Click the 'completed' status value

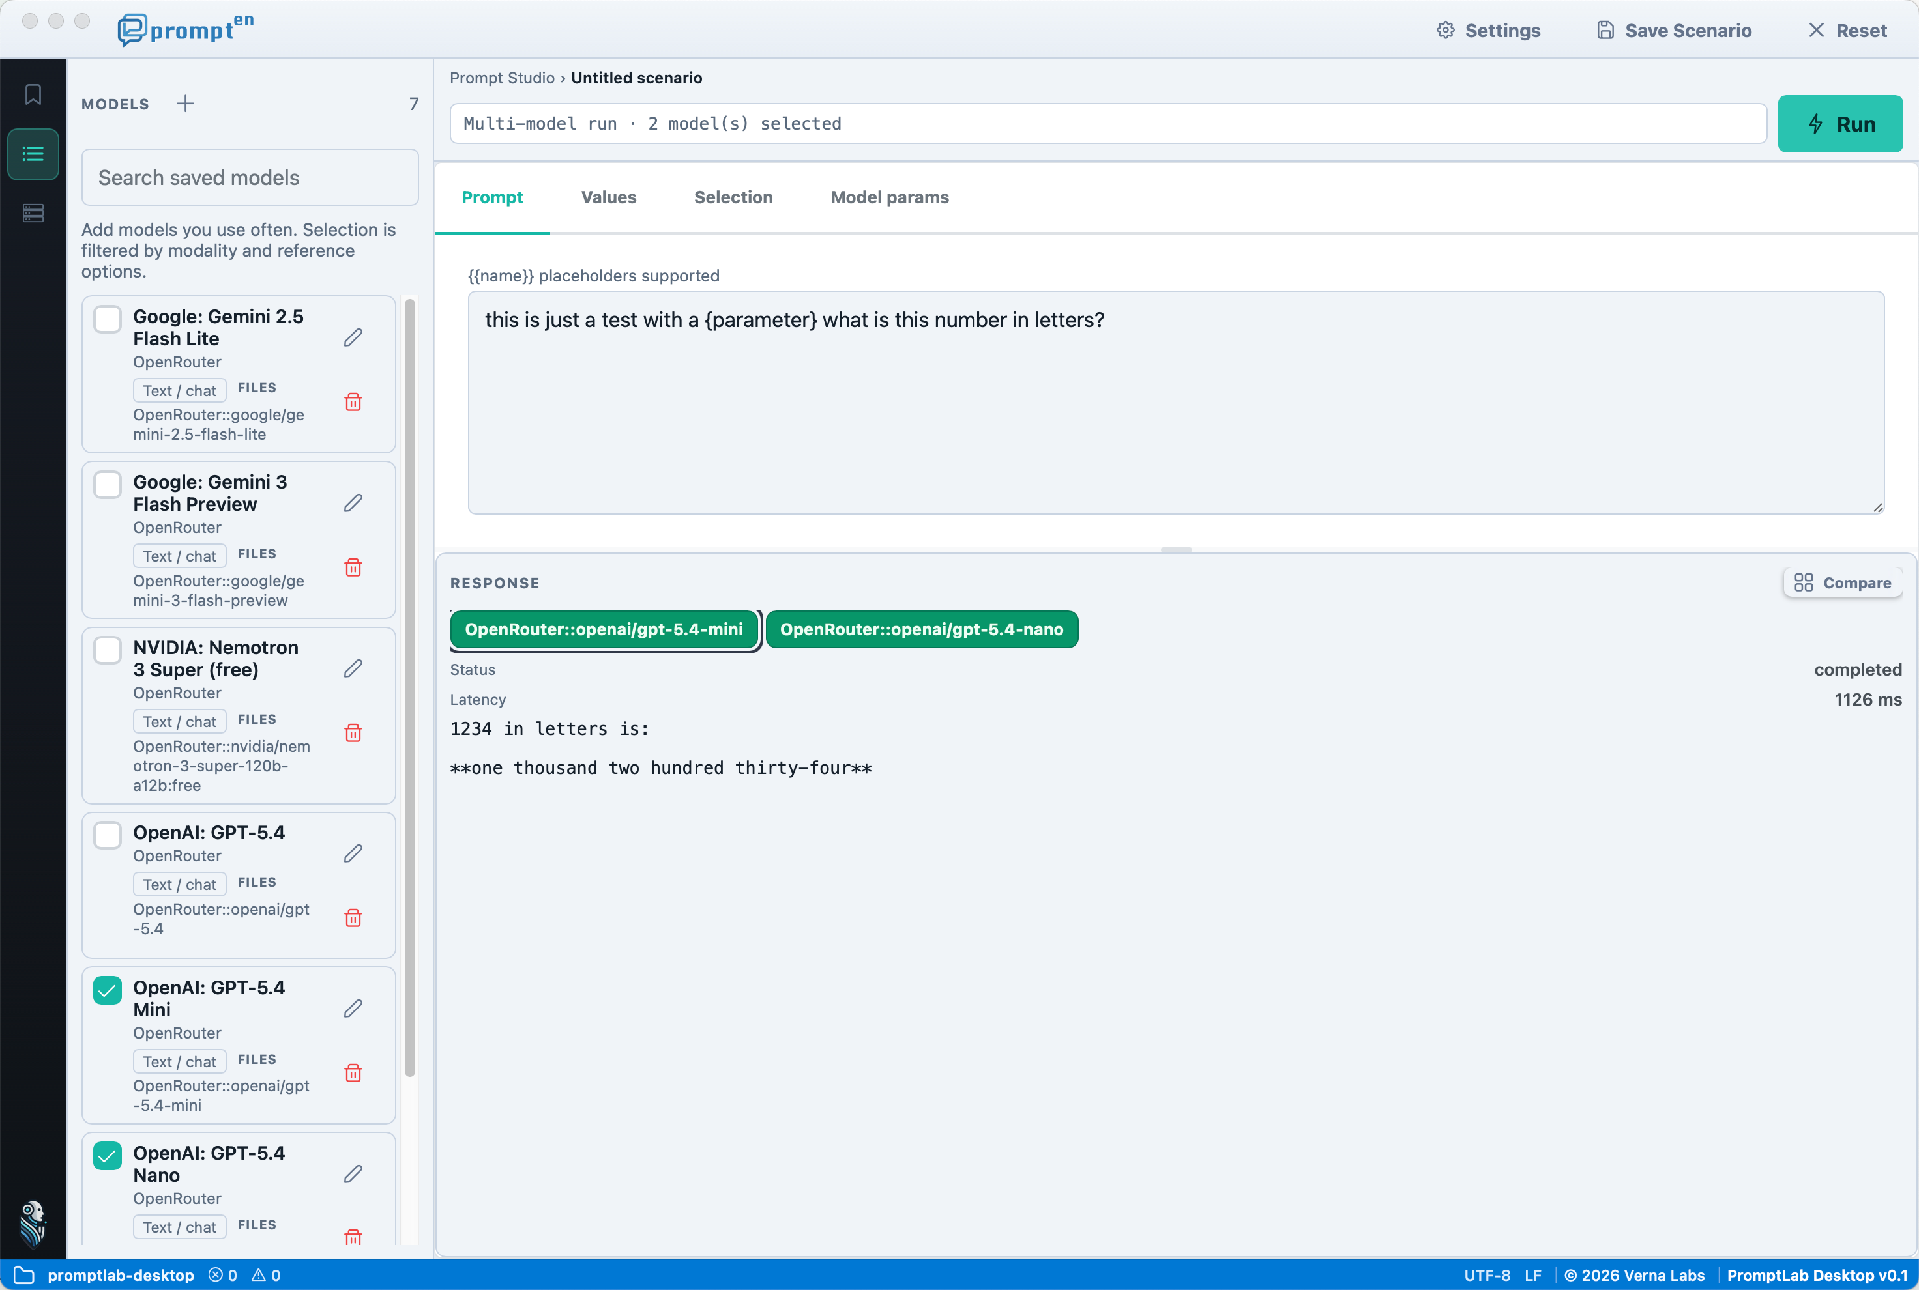click(x=1858, y=670)
